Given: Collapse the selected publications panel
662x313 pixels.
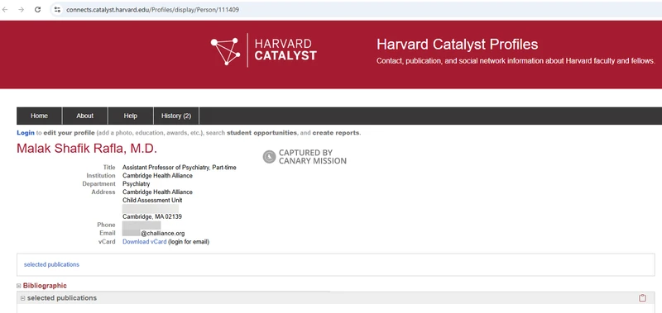Looking at the screenshot, I should click(23, 298).
